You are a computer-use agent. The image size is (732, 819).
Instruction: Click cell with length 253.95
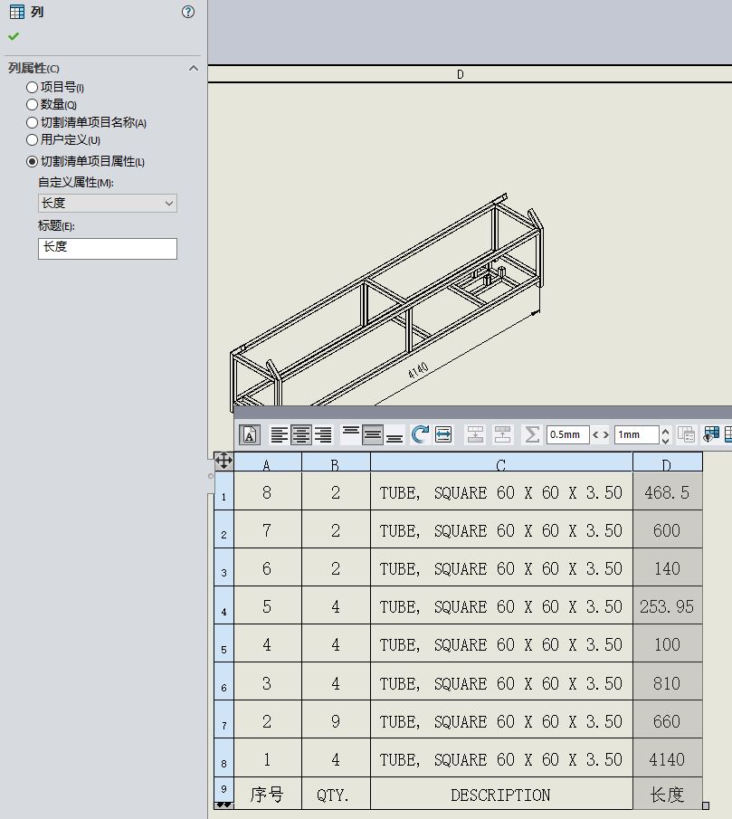667,606
